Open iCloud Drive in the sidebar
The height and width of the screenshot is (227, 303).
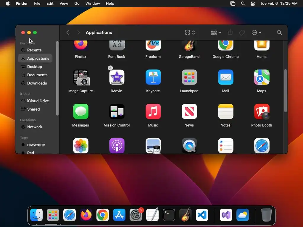35,101
